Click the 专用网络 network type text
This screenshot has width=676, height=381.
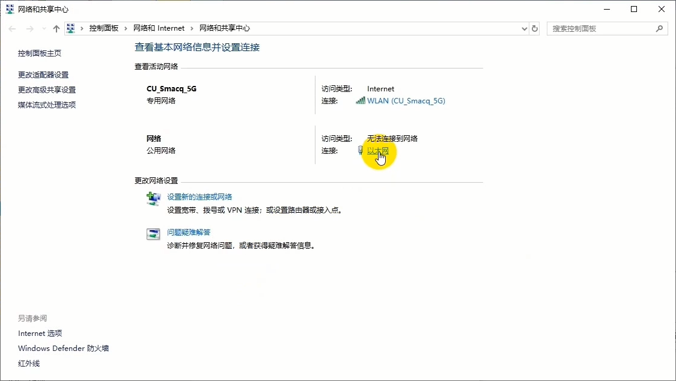[161, 100]
